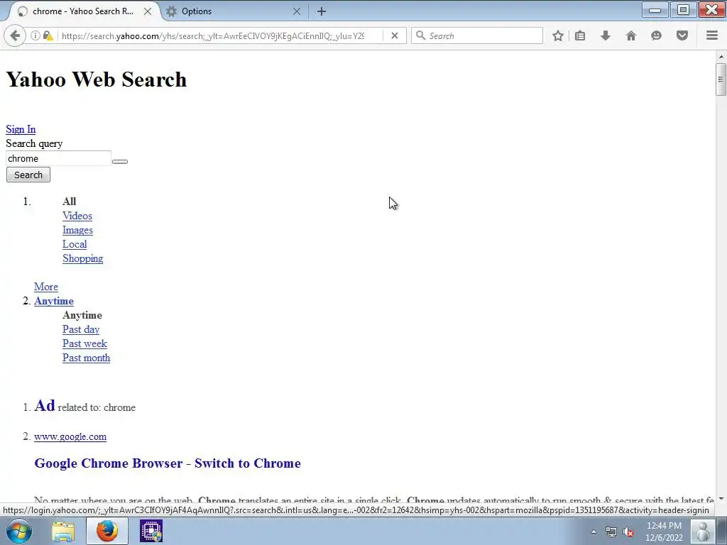Click the user icon at taskbar's right end

[x=704, y=531]
